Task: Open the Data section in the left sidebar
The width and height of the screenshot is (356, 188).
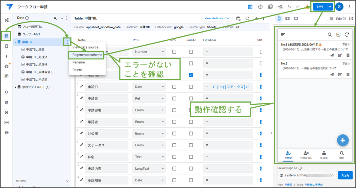Action: point(7,36)
